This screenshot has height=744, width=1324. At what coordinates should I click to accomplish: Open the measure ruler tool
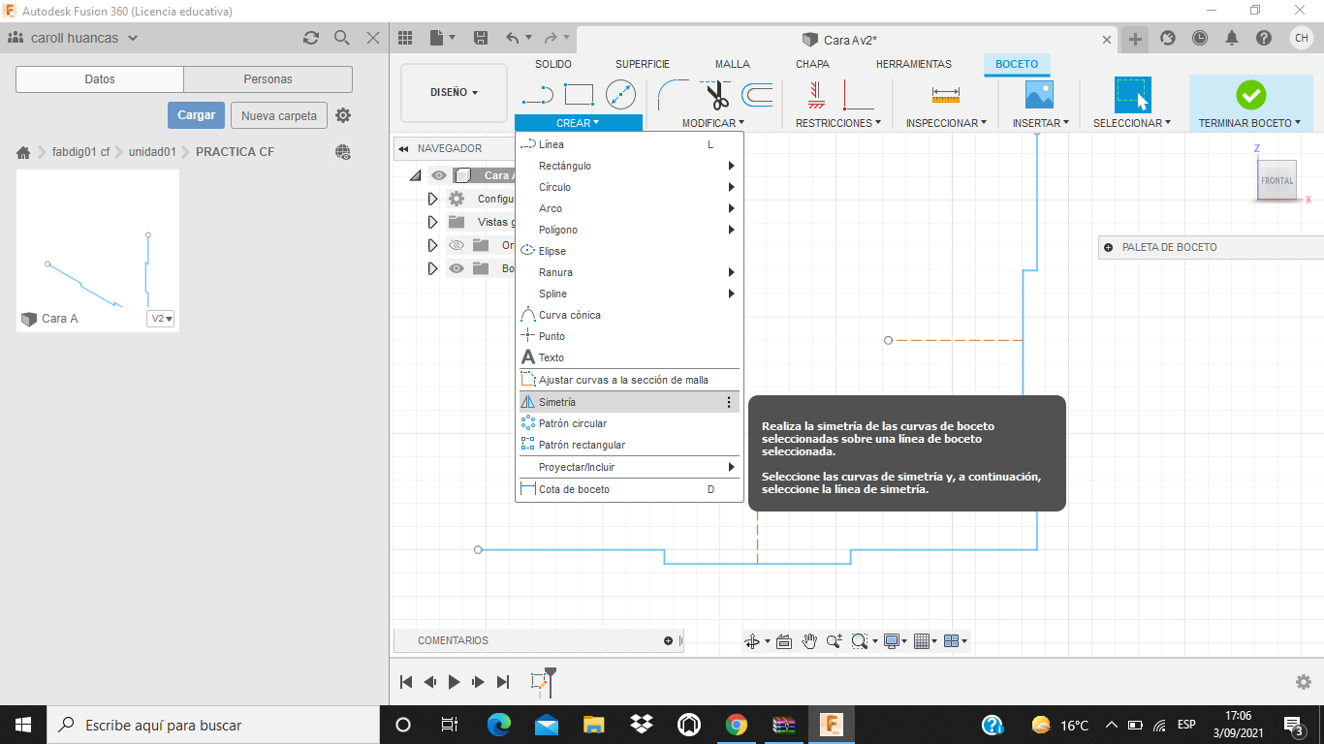click(x=945, y=94)
